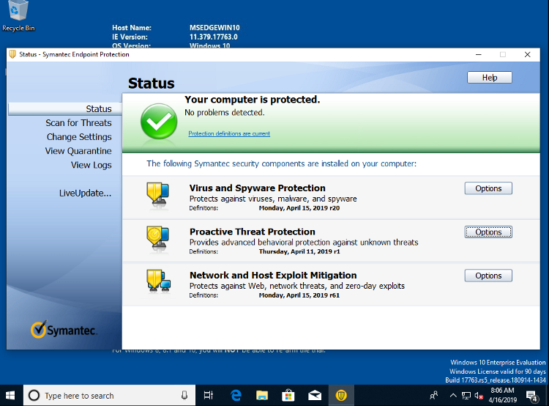Open Change Settings in the sidebar
549x406 pixels.
pyautogui.click(x=79, y=137)
